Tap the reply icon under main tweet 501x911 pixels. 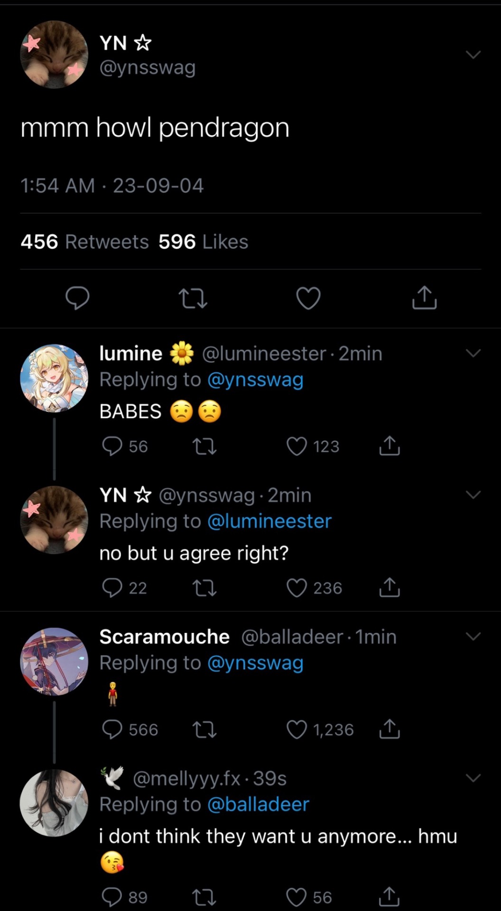point(77,298)
